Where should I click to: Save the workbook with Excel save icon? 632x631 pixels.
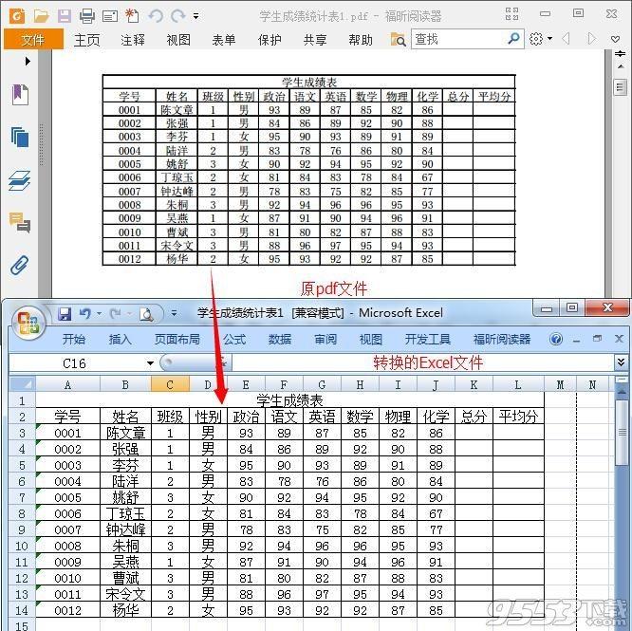[x=65, y=314]
